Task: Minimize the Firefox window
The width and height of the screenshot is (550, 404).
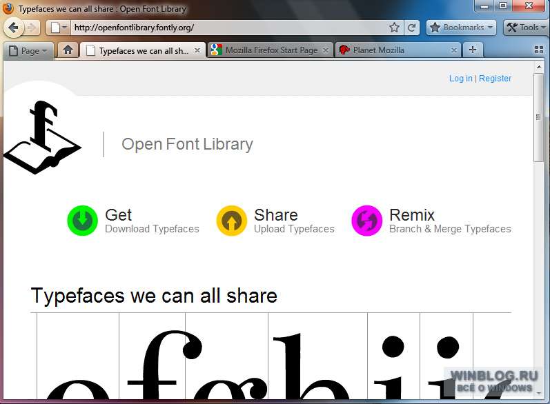Action: pos(484,6)
